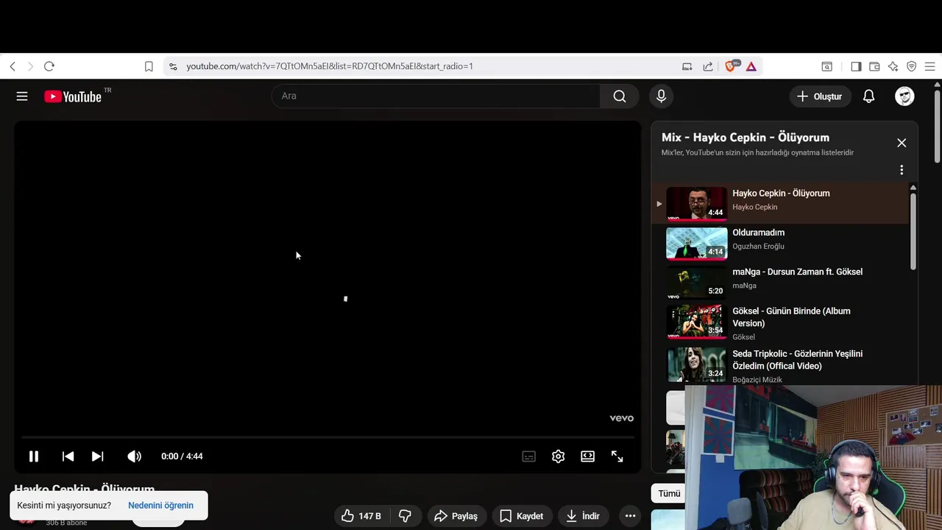
Task: Click the Mix playlist scrollbar
Action: point(913,231)
